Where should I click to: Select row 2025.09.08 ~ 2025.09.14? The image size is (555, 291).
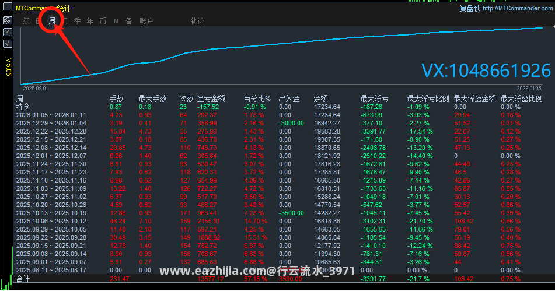click(x=51, y=254)
